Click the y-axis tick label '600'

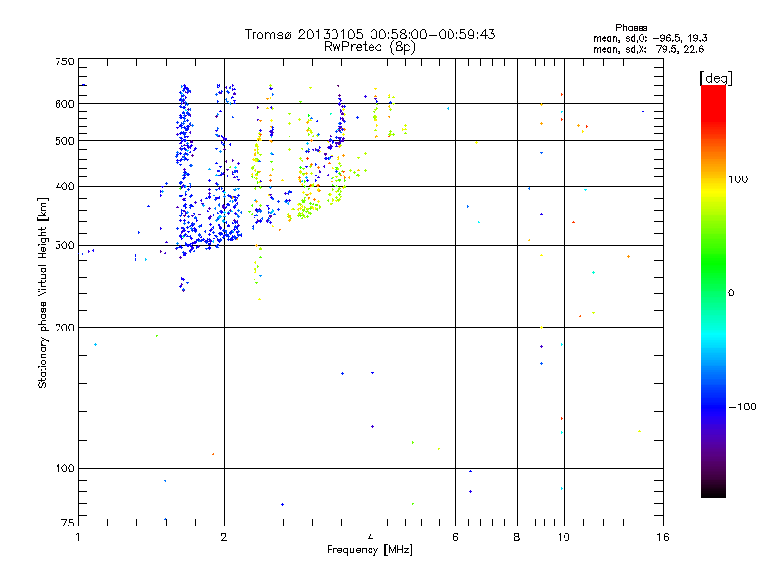(x=64, y=104)
